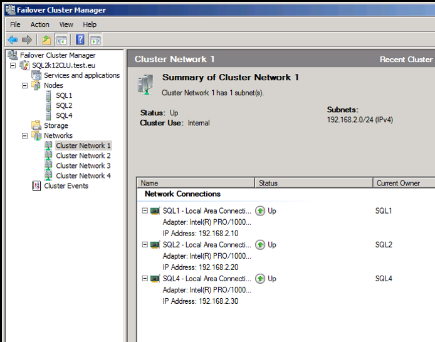Select node SQL4 label in the tree
This screenshot has width=435, height=342.
click(x=64, y=115)
